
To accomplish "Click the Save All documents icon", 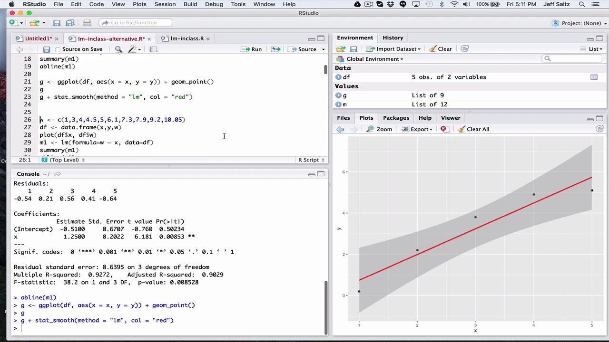I will [x=70, y=23].
